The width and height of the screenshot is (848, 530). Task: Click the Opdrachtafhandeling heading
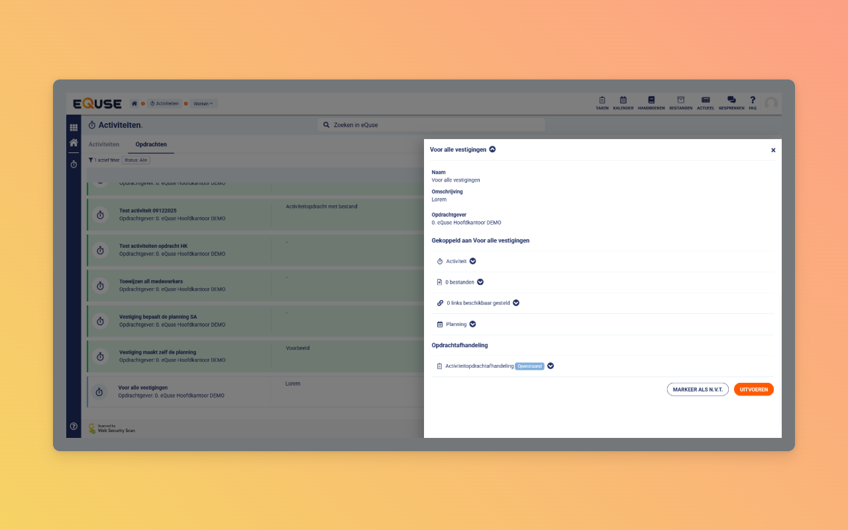[460, 345]
